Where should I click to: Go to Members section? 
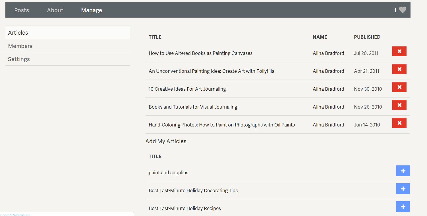click(x=20, y=46)
